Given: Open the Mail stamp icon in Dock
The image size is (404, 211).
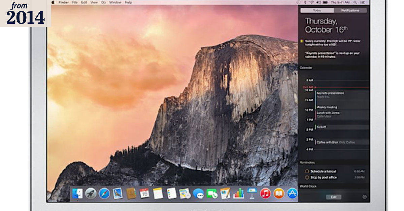Looking at the screenshot, I should 117,194.
